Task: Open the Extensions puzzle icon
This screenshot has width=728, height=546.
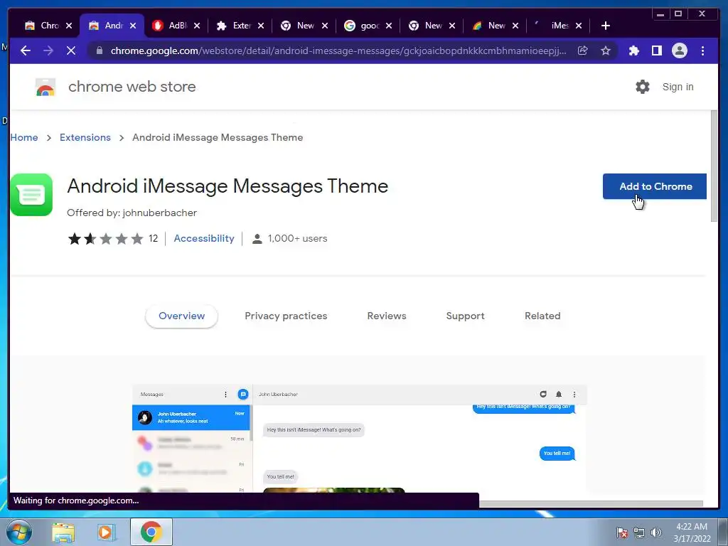Action: 633,50
